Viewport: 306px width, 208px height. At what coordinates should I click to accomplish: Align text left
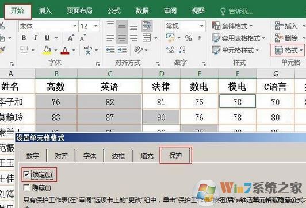pos(110,38)
